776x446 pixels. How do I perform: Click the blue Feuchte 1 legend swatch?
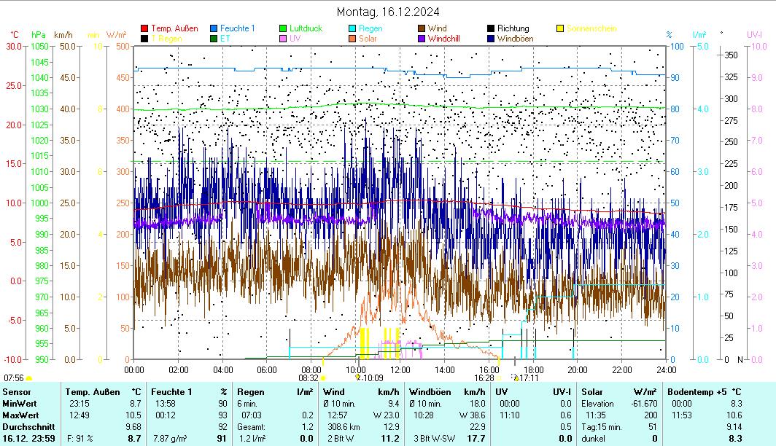214,28
